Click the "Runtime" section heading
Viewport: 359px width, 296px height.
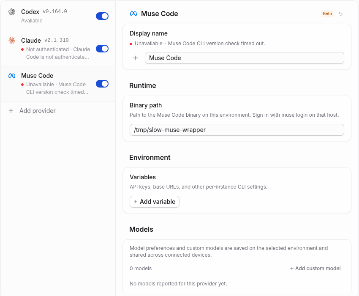143,86
